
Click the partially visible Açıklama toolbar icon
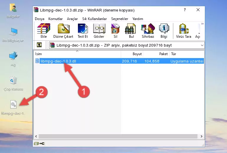(x=198, y=31)
